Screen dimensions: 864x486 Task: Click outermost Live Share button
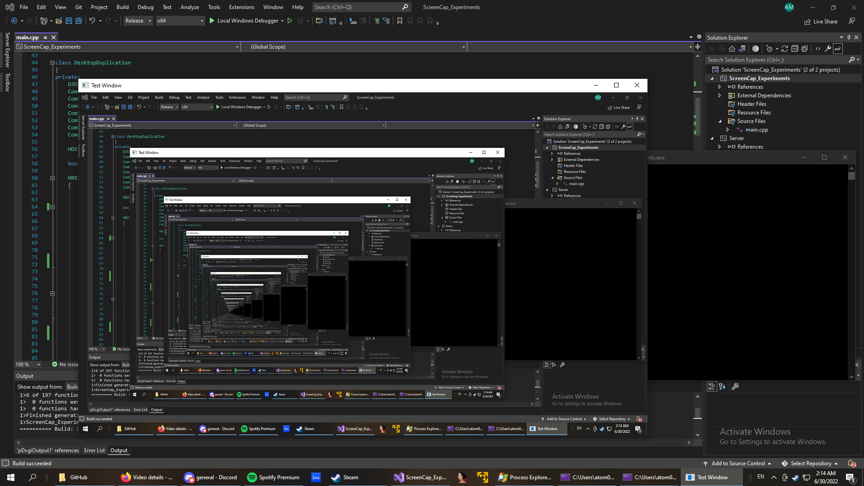point(821,21)
